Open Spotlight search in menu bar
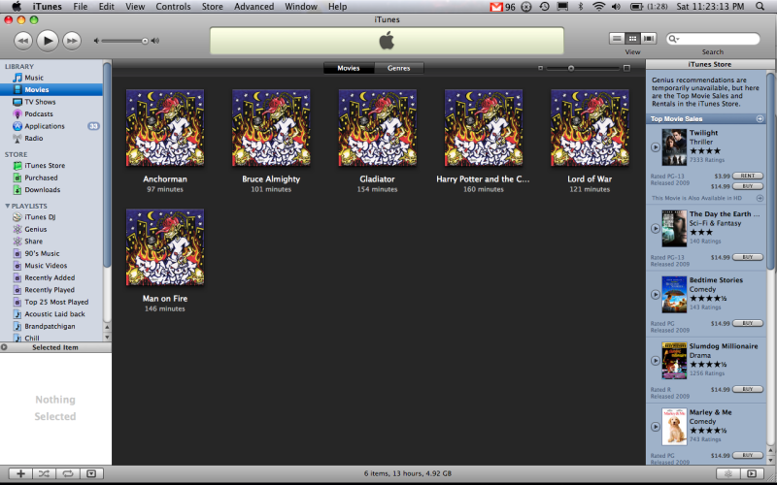 click(x=760, y=7)
